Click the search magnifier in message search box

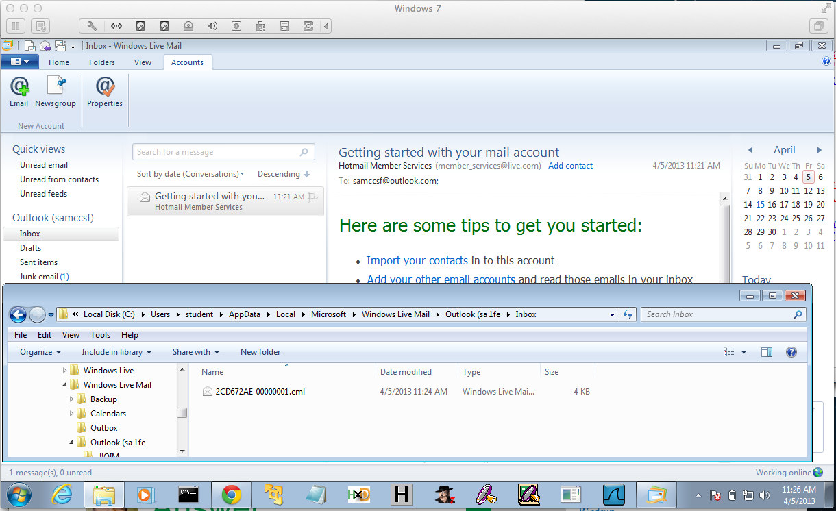(x=304, y=152)
